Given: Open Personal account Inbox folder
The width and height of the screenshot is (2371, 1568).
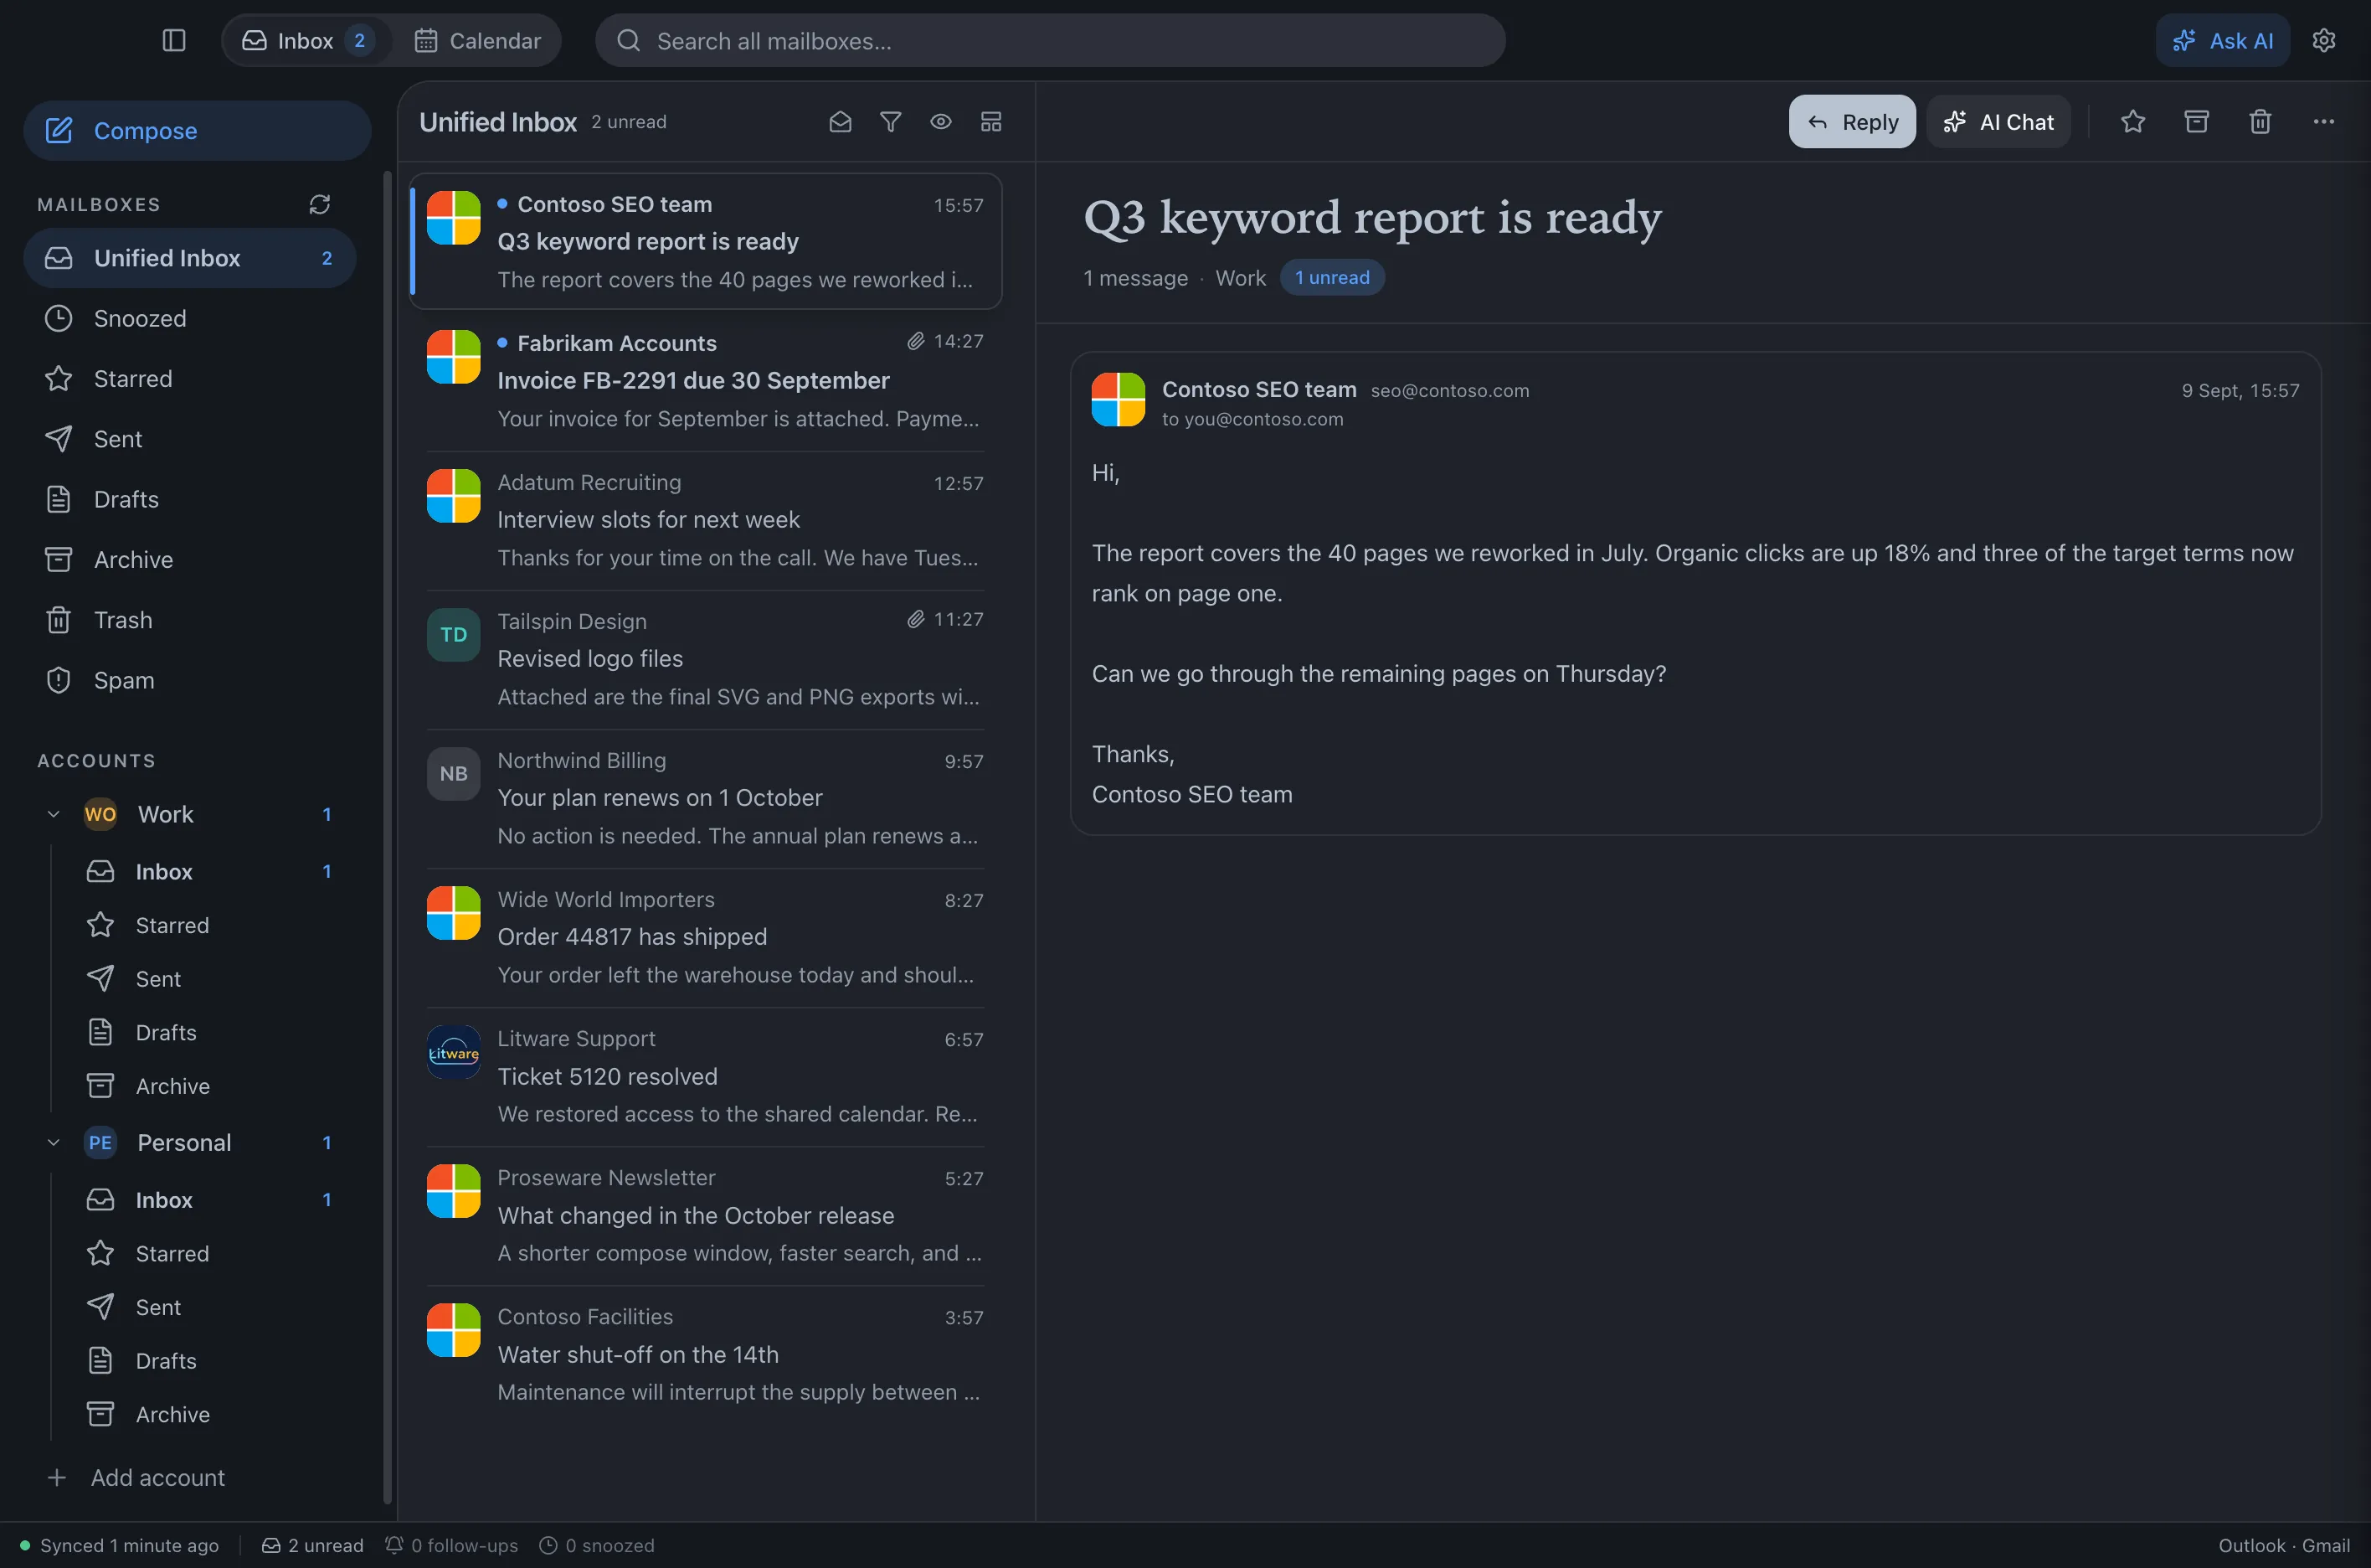Looking at the screenshot, I should coord(210,1199).
